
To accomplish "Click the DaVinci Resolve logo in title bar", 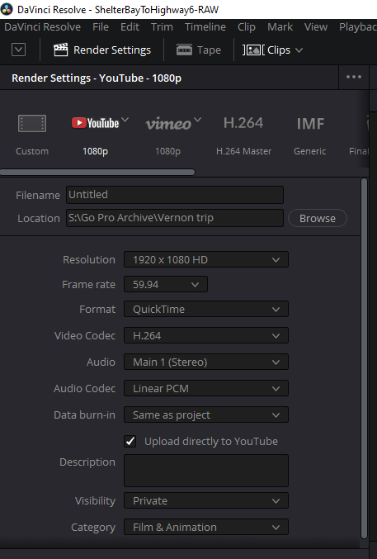I will [7, 9].
